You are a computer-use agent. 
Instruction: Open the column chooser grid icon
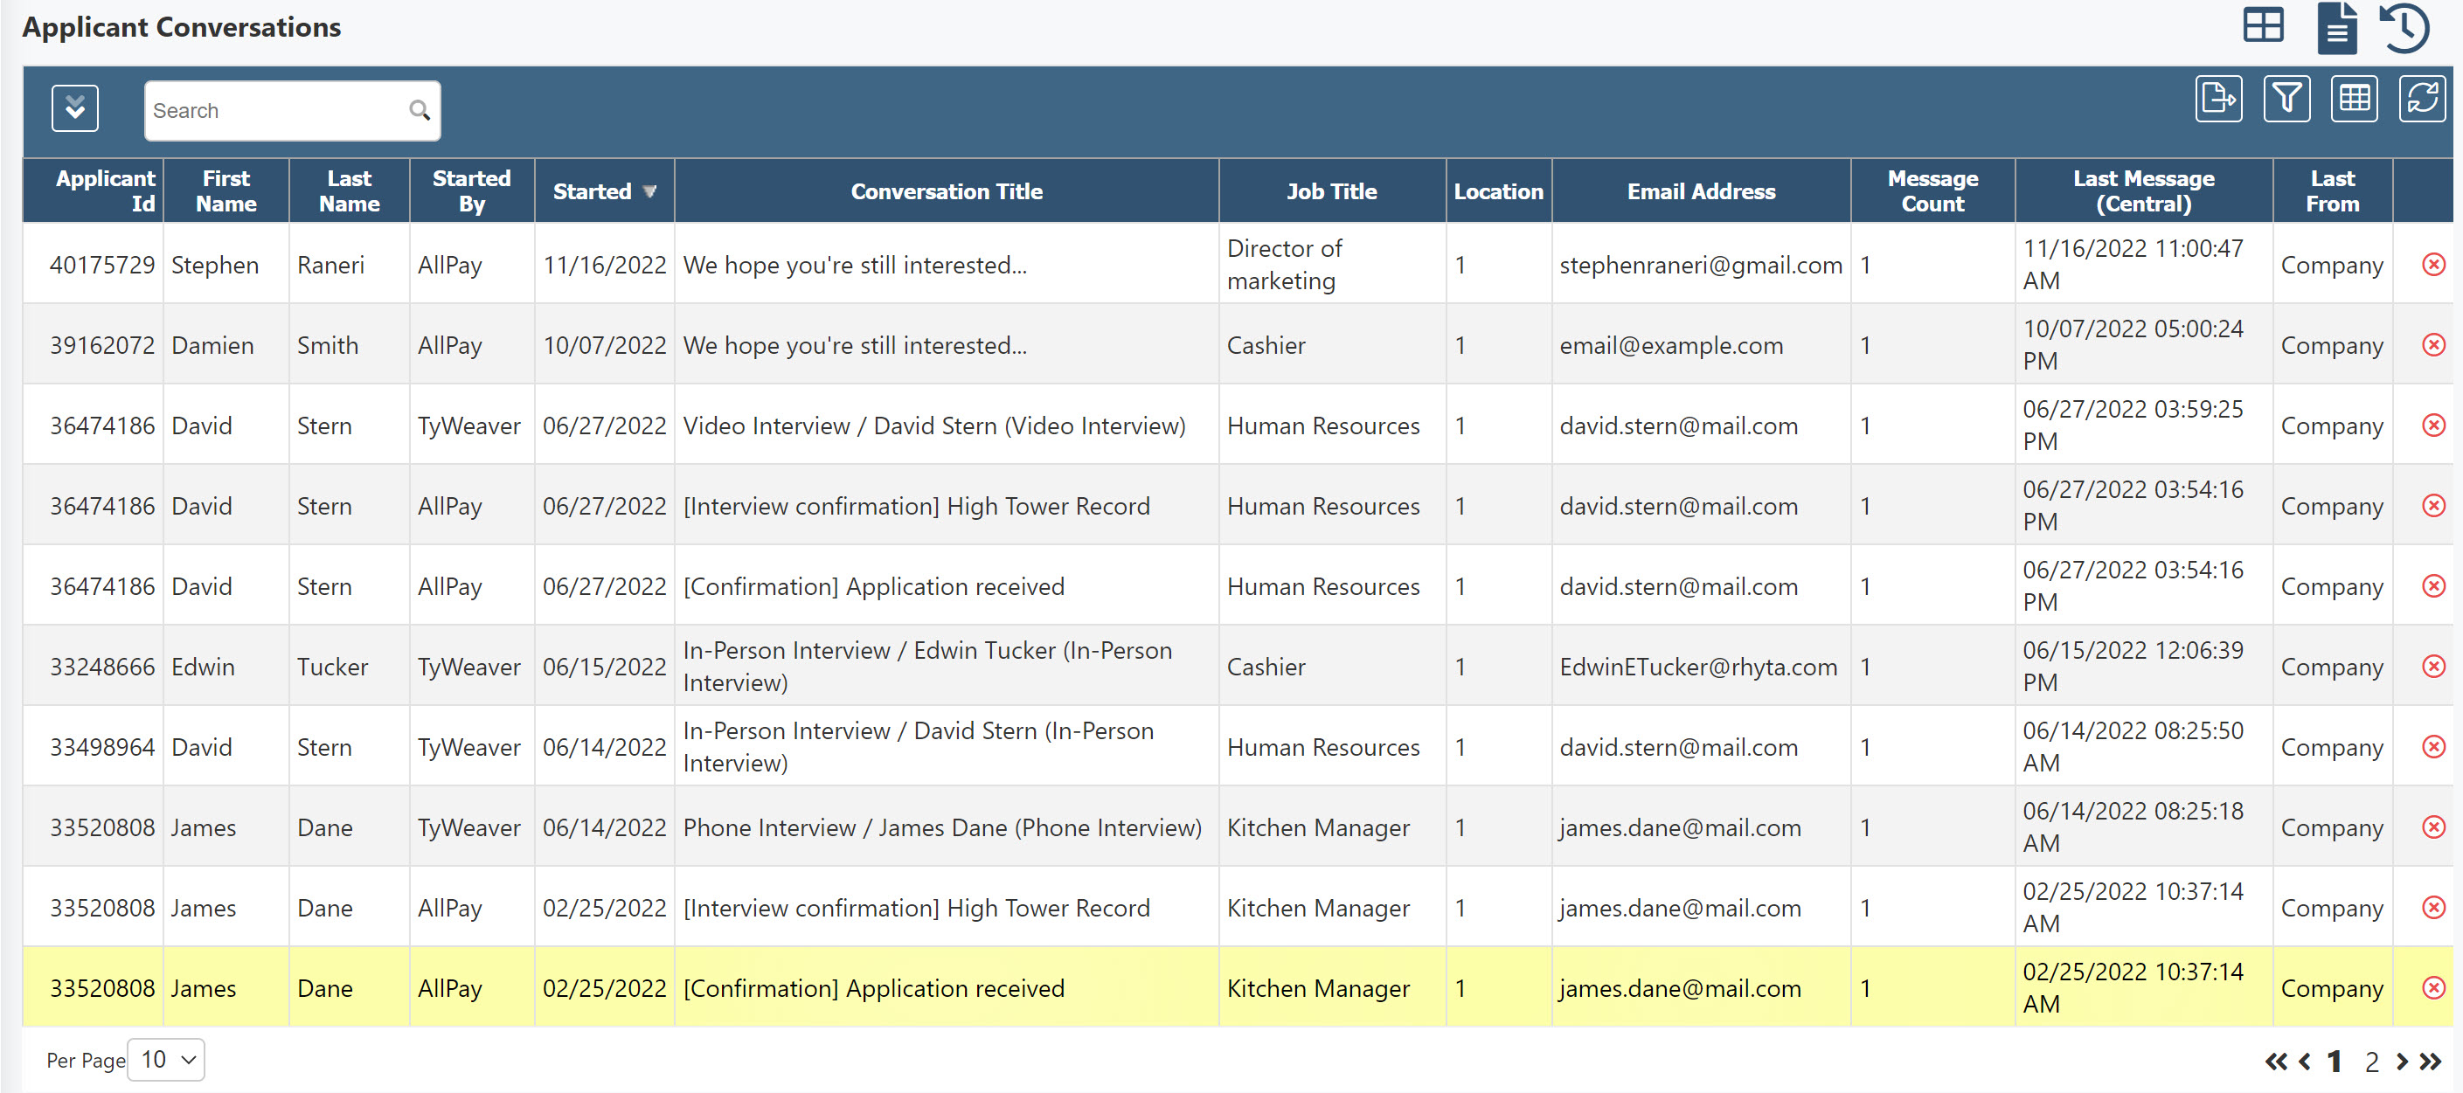(2354, 99)
